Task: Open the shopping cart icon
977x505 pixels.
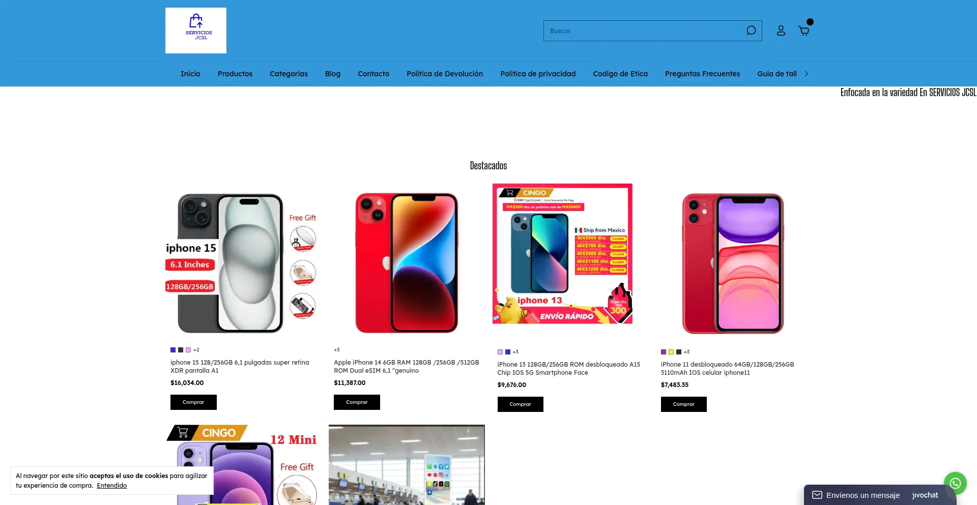Action: click(x=804, y=31)
